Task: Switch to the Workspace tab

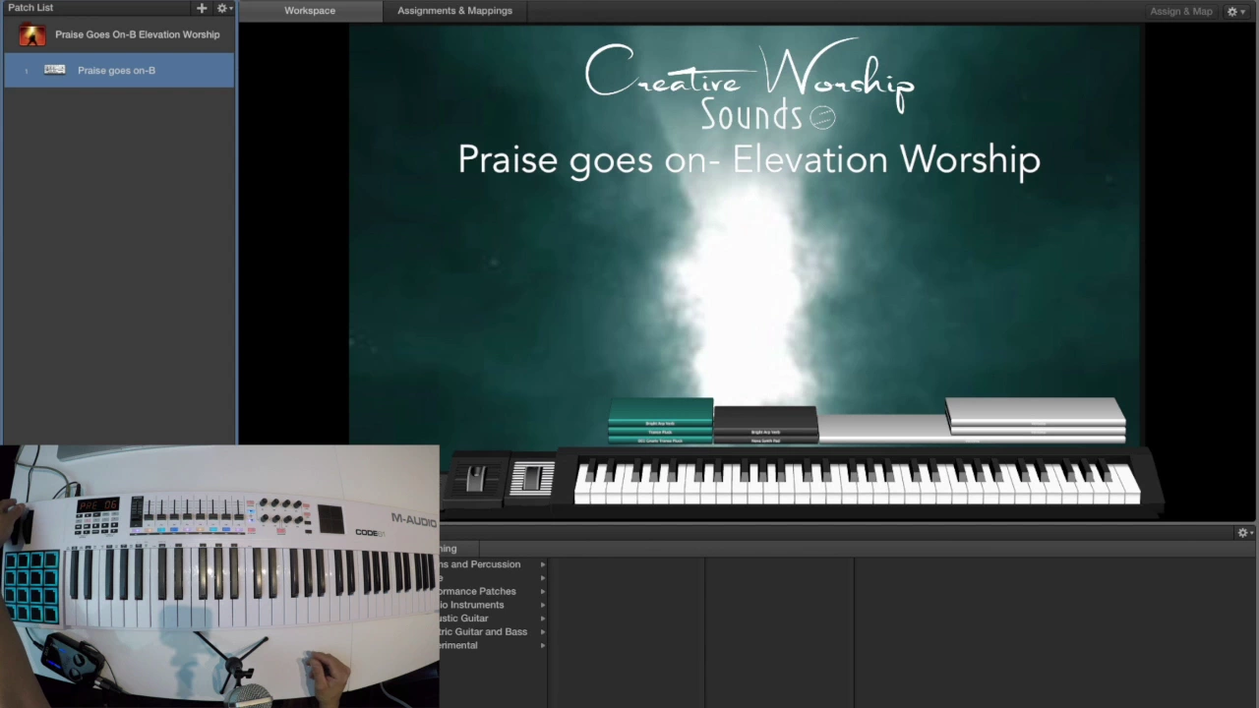Action: (x=310, y=11)
